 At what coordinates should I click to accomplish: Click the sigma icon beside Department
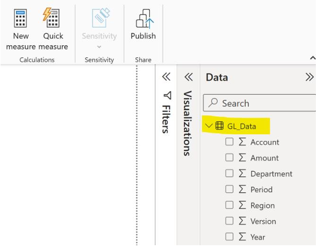pyautogui.click(x=242, y=173)
